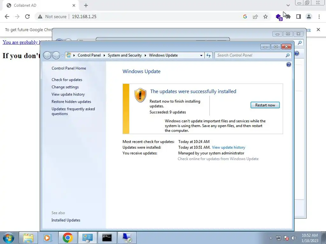Screen dimensions: 326x244
Task: Open recent pages dropdown next to nav arrows
Action: click(62, 55)
